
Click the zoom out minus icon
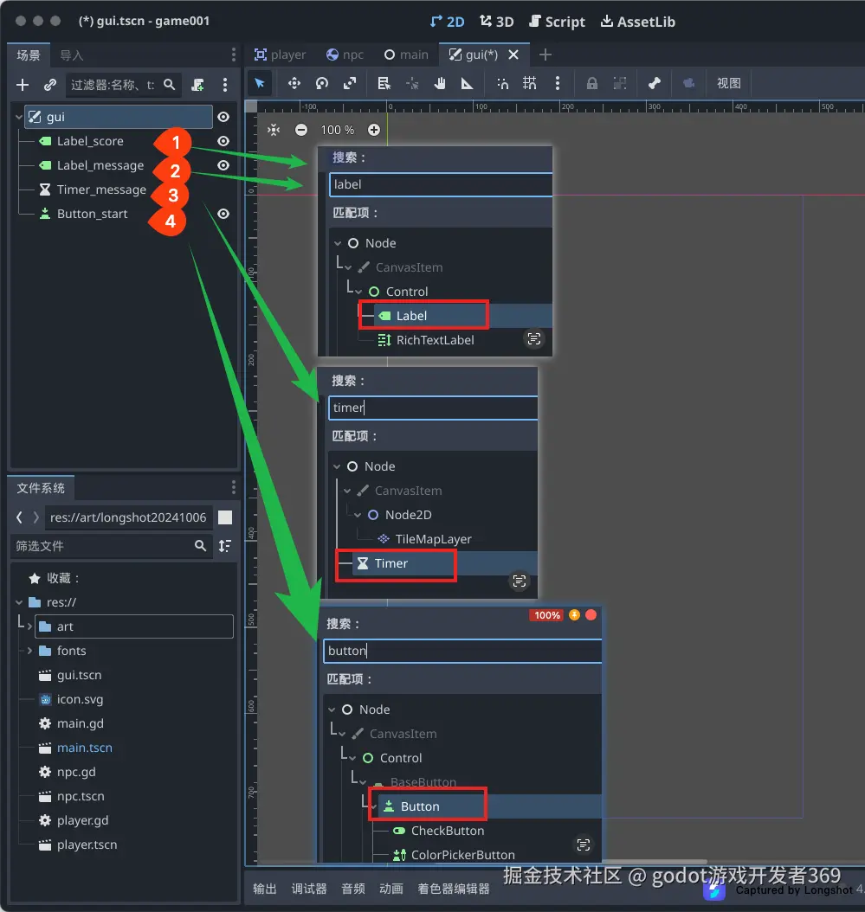click(301, 130)
